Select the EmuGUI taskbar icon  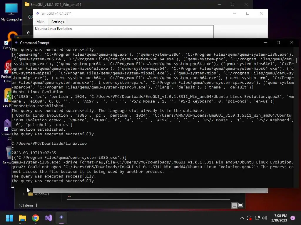pos(61,218)
